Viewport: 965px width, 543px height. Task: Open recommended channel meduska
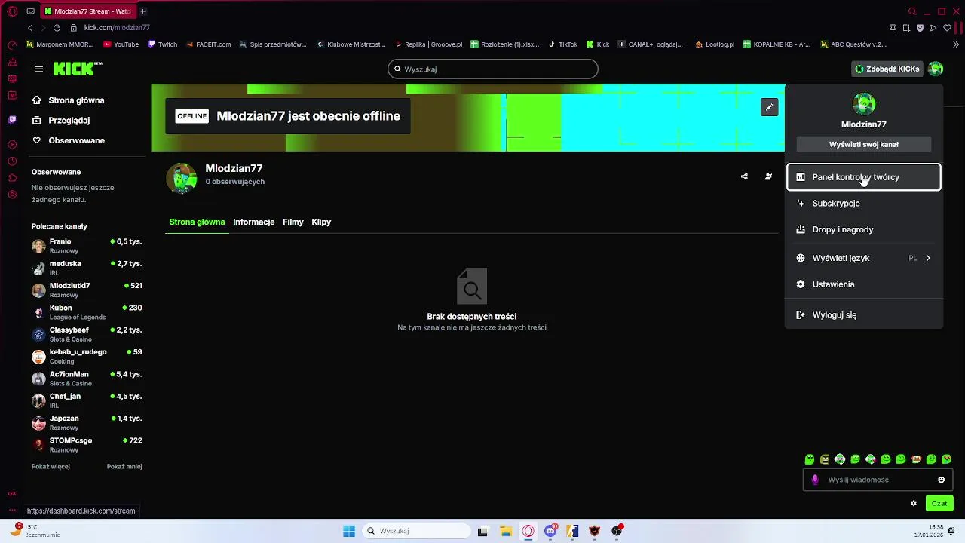(x=87, y=268)
